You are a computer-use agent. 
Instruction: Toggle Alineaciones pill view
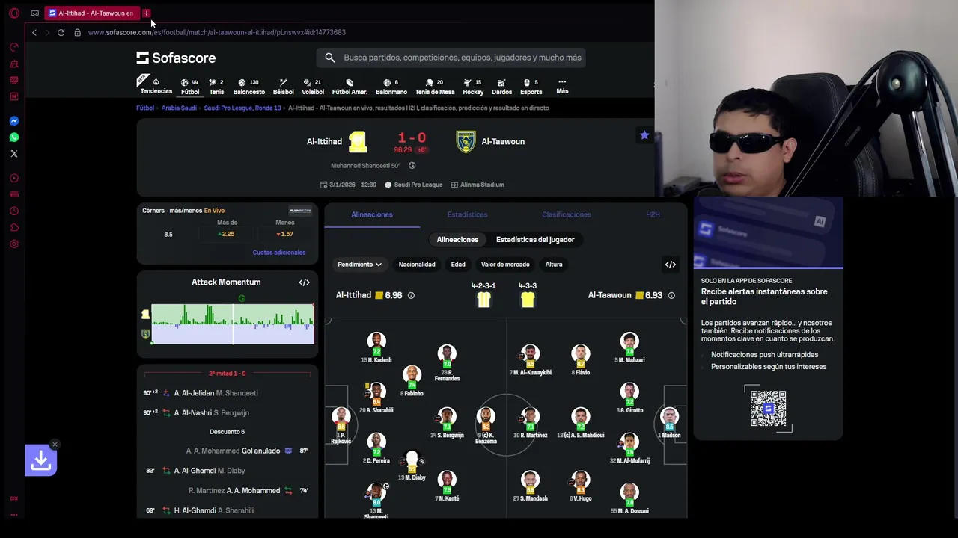[457, 240]
